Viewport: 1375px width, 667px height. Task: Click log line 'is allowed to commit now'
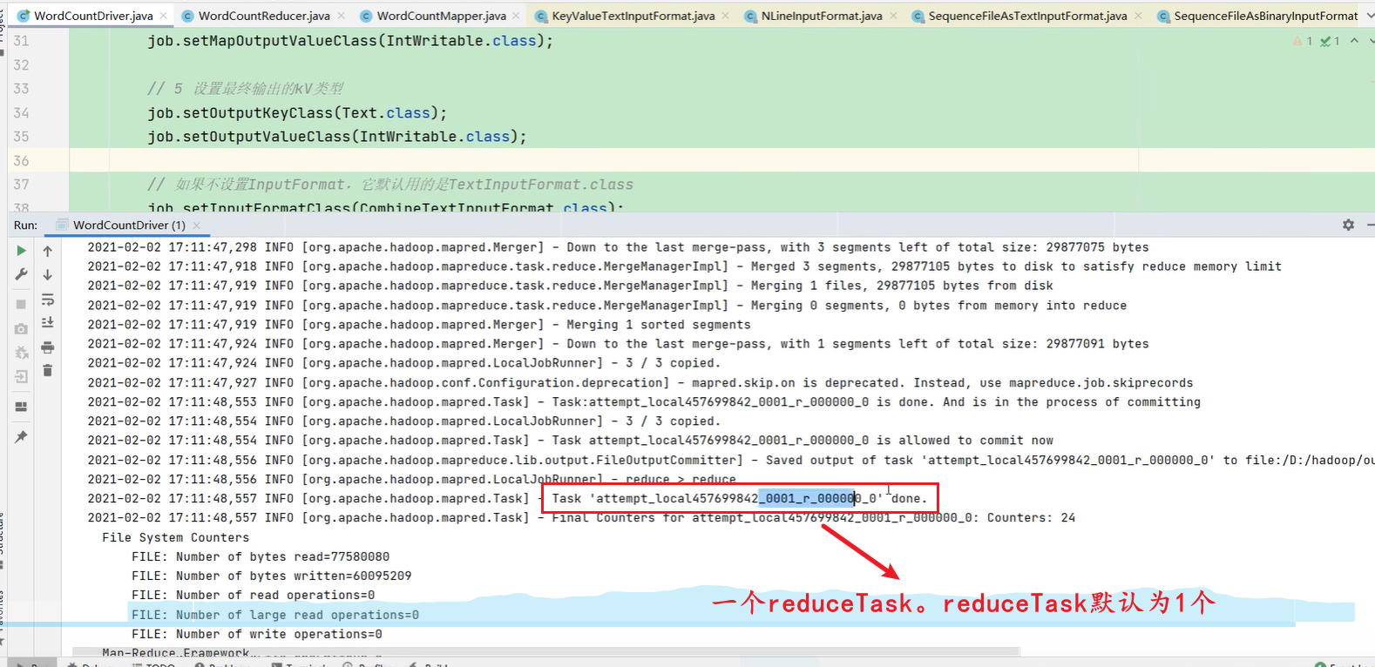coord(570,440)
